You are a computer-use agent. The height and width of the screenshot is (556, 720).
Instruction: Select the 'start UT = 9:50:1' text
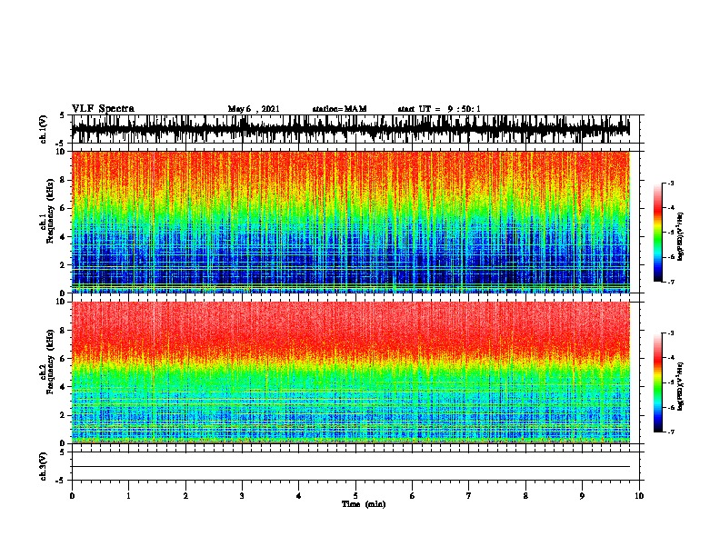(x=439, y=109)
